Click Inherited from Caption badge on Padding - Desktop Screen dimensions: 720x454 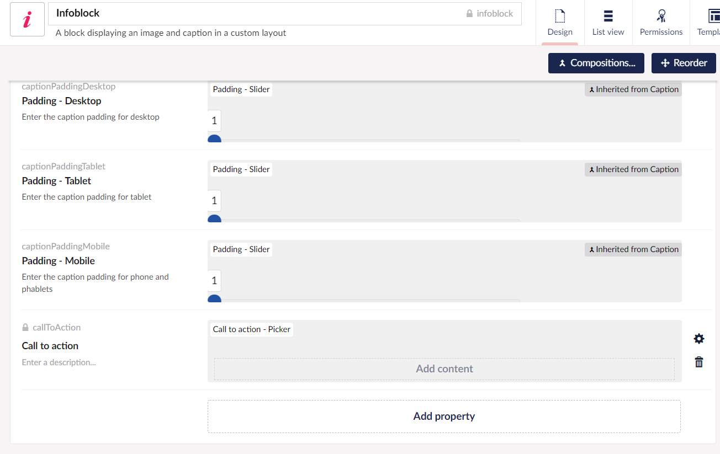(633, 89)
